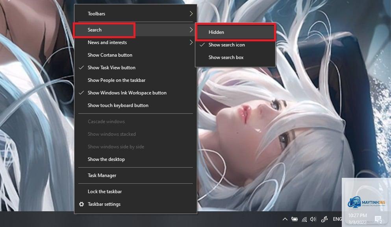Open Windows Ink Workspace pen icon
This screenshot has width=391, height=227.
[x=324, y=219]
